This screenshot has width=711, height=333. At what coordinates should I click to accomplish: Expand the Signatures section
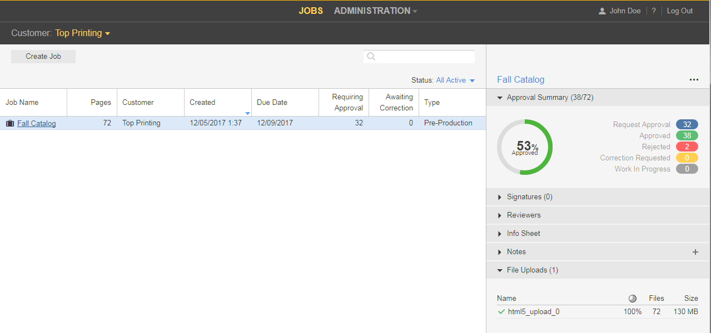(x=500, y=197)
